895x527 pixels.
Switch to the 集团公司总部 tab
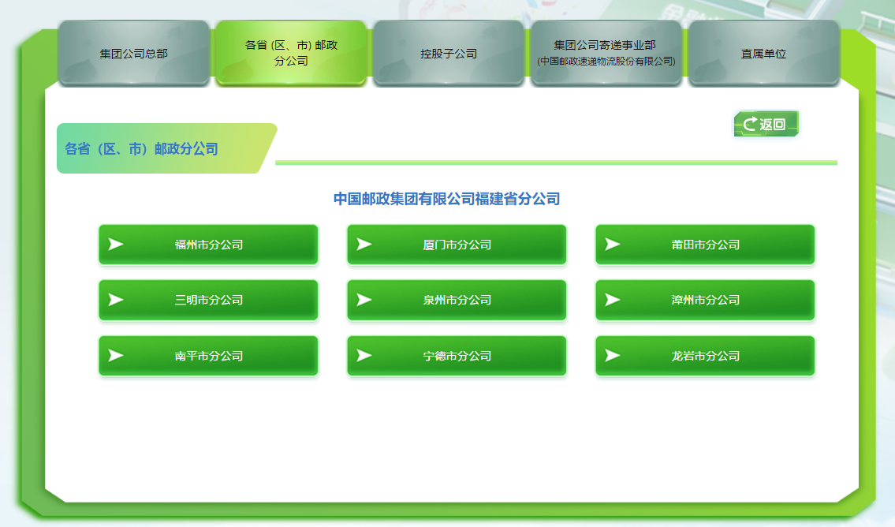[x=134, y=54]
